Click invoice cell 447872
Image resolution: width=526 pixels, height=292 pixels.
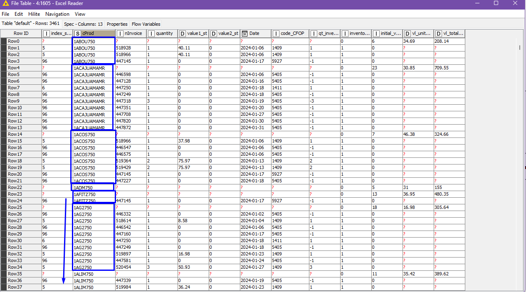pos(131,128)
